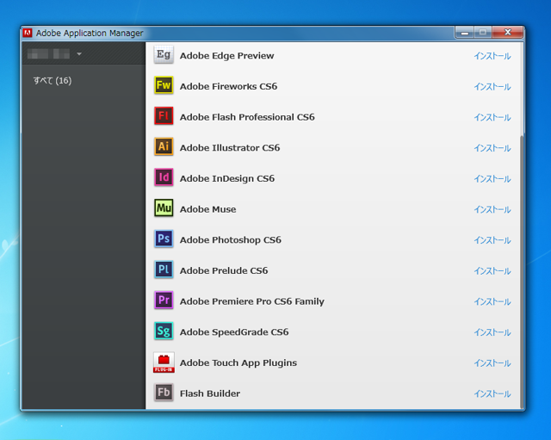This screenshot has height=440, width=551.
Task: Install Flash Builder
Action: tap(492, 394)
